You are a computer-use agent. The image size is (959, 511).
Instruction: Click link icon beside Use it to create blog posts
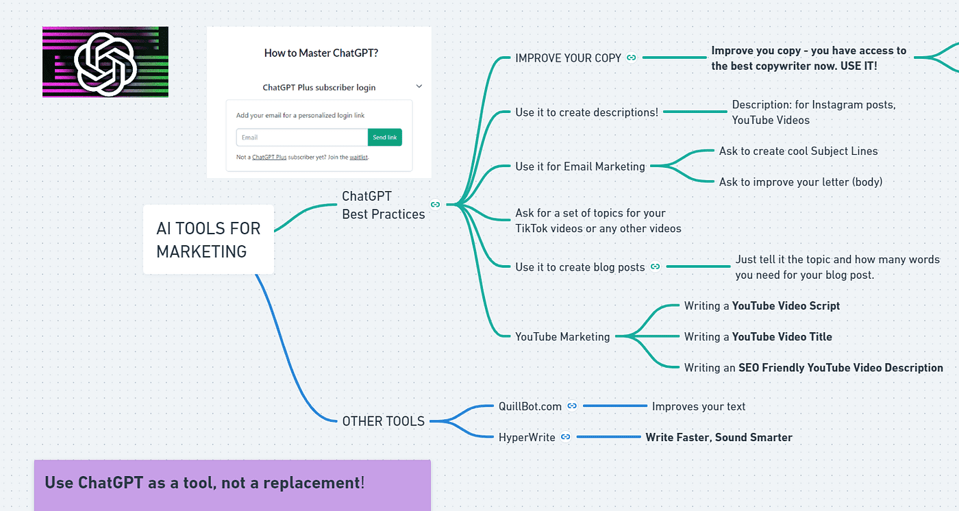coord(656,266)
